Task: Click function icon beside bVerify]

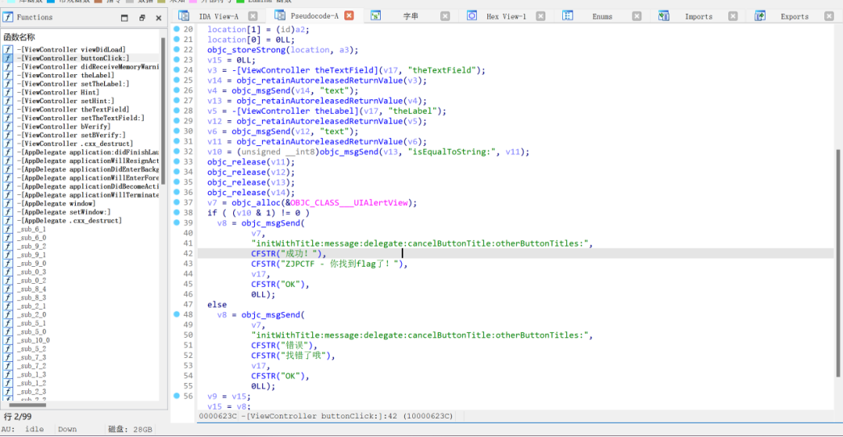Action: point(7,127)
